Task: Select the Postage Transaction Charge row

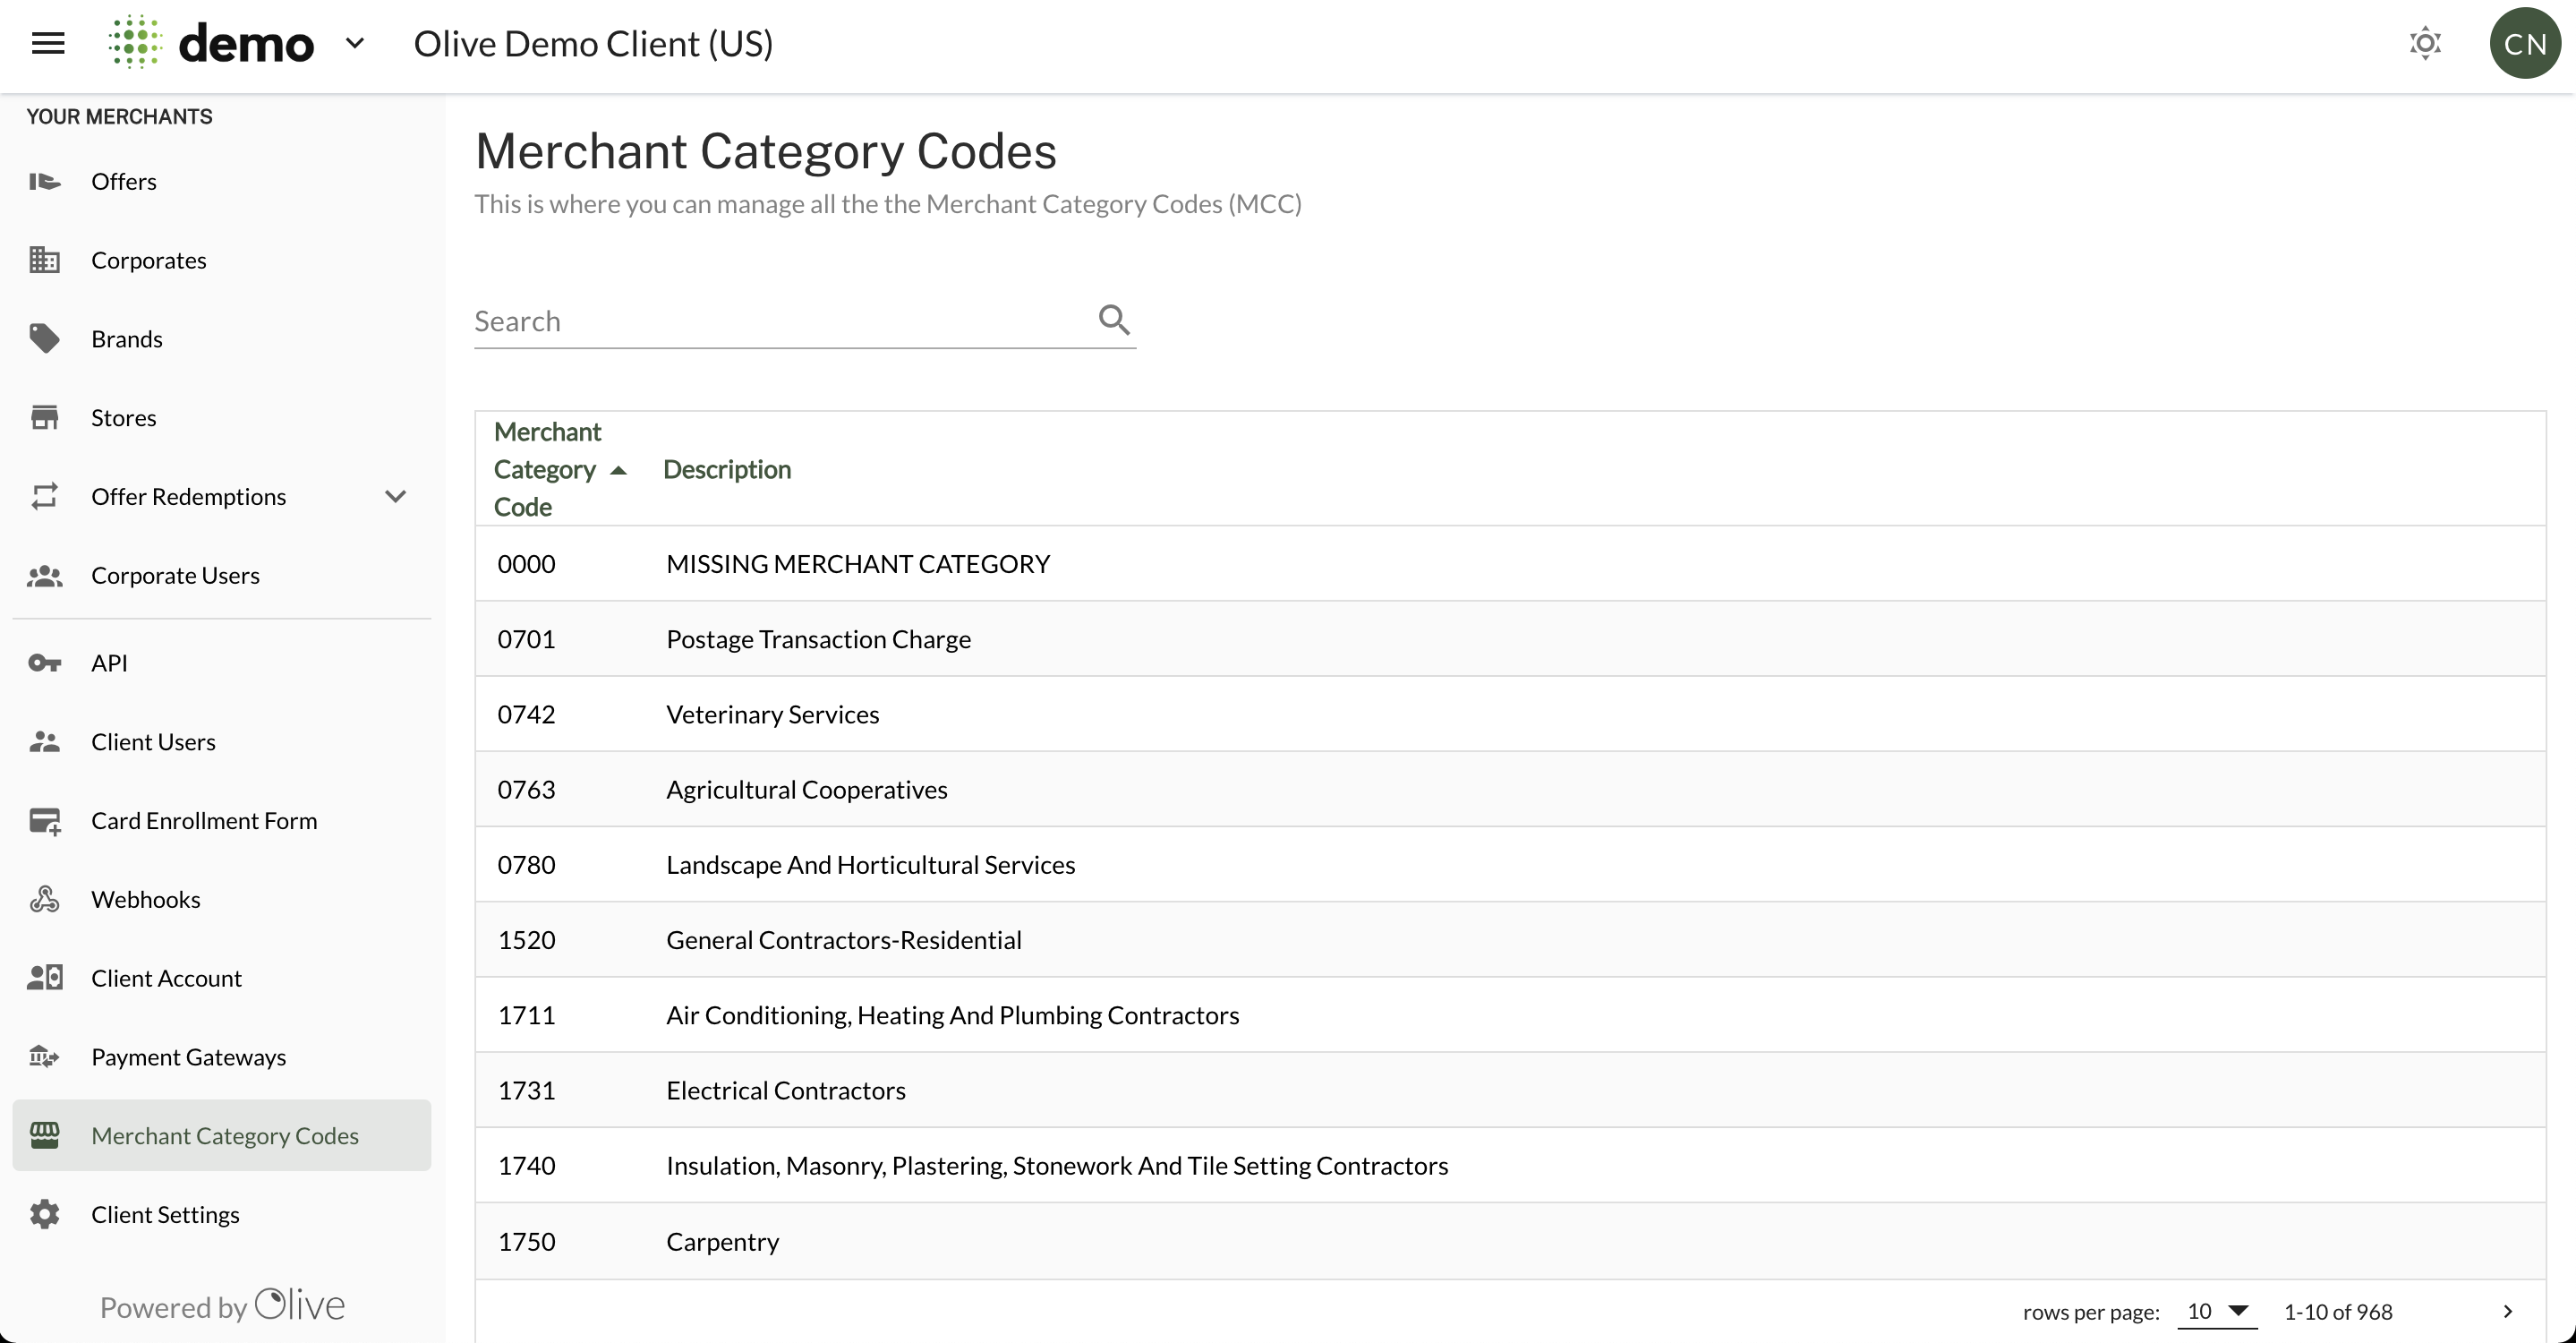Action: click(1510, 639)
